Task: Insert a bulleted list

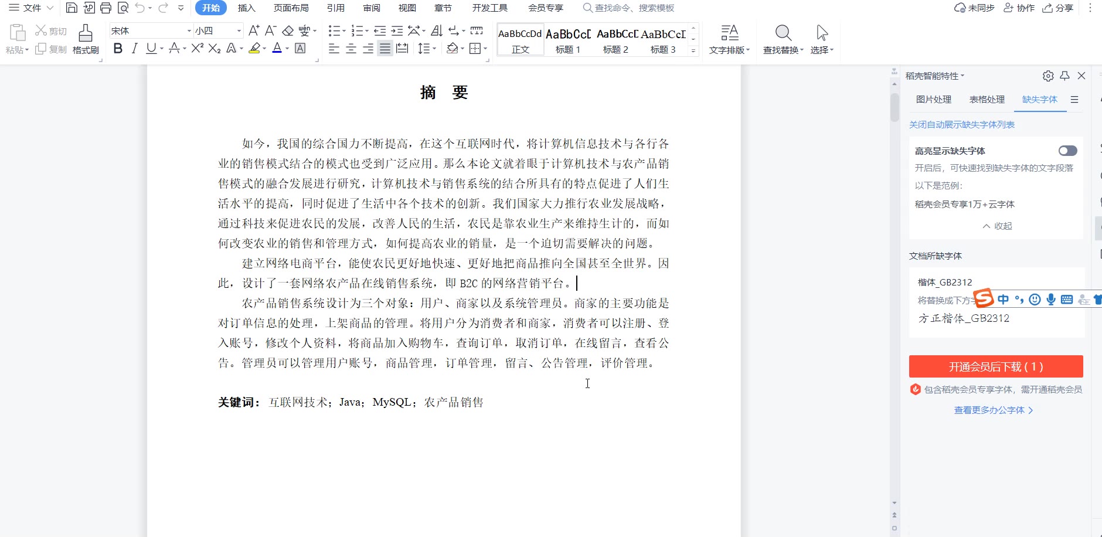Action: coord(334,30)
